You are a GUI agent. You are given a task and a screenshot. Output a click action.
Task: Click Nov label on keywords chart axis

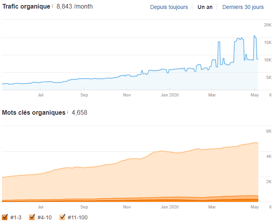127,207
